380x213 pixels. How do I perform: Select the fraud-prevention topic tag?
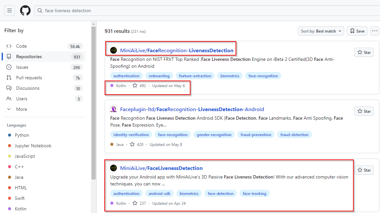pyautogui.click(x=256, y=134)
